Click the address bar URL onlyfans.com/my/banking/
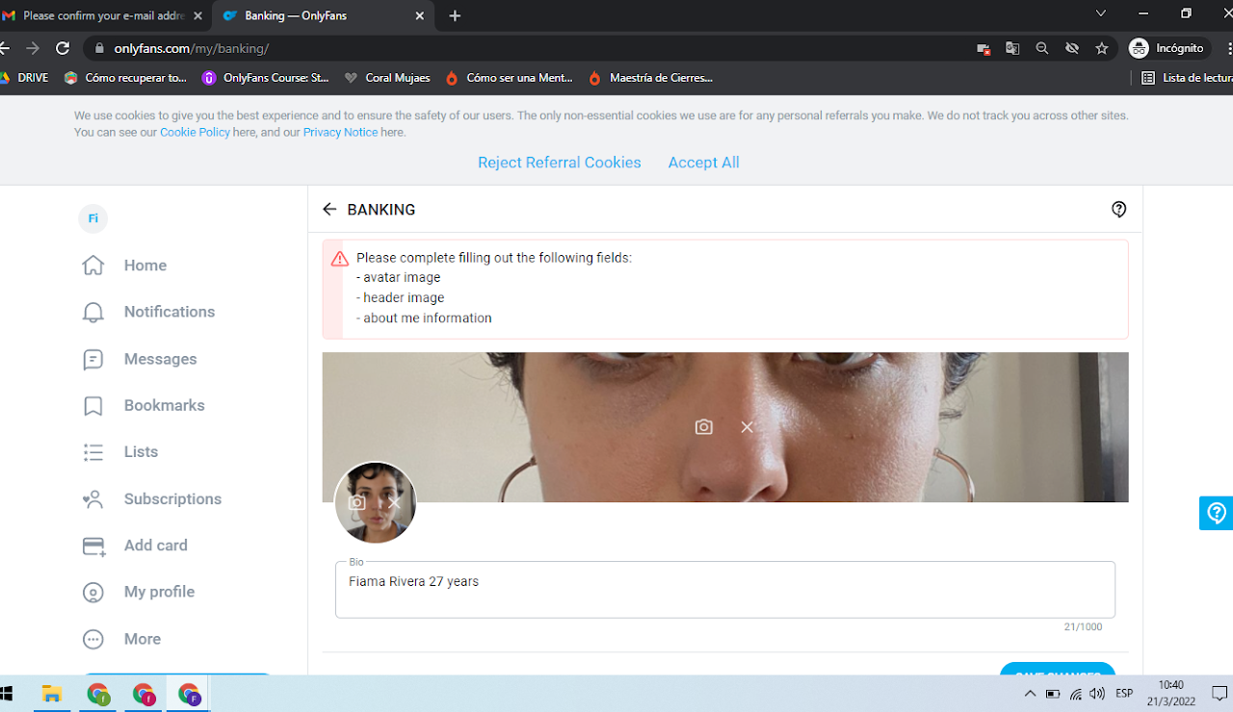 click(x=192, y=48)
